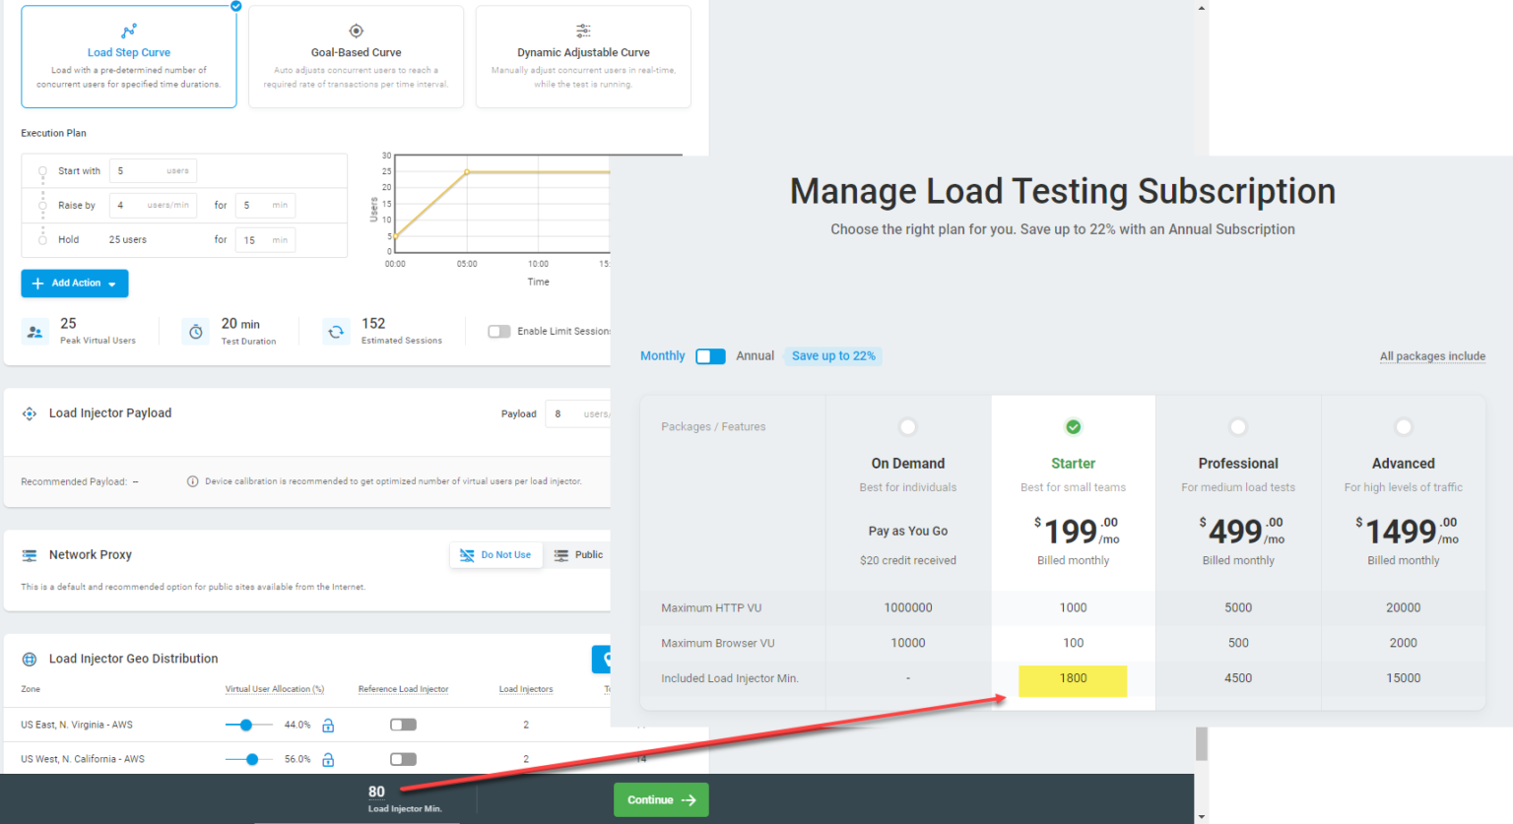
Task: Click the Dynamic Adjustable Curve sliders icon
Action: [x=583, y=30]
